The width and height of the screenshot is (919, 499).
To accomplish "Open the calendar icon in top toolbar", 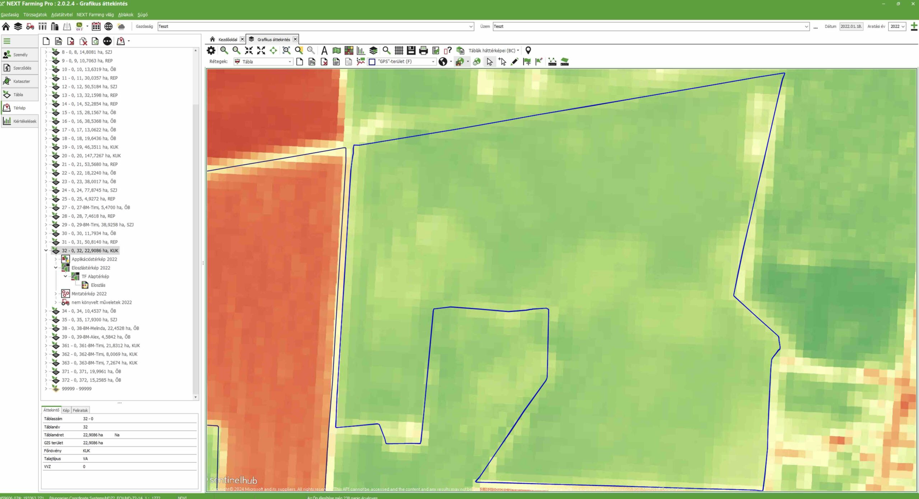I will [x=96, y=26].
